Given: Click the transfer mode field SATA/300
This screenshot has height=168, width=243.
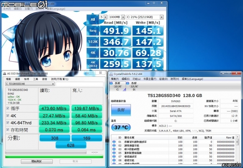Looking at the screenshot, I should point(175,116).
